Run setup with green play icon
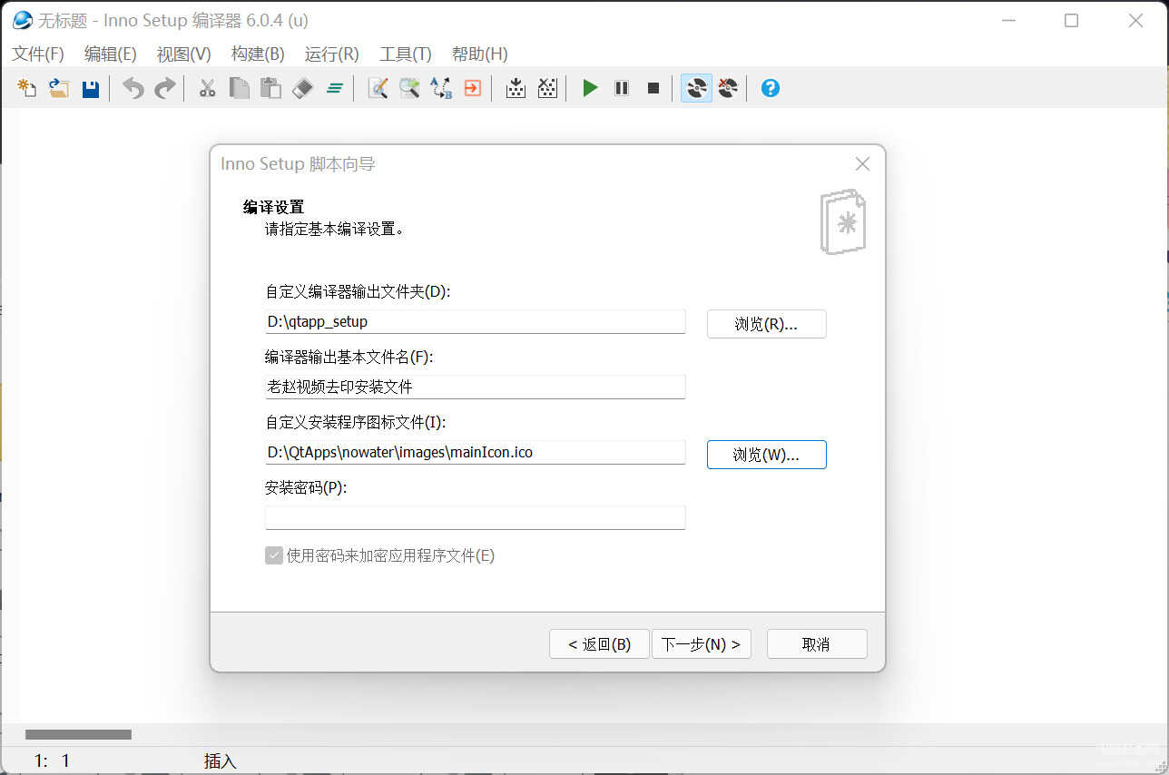 590,88
